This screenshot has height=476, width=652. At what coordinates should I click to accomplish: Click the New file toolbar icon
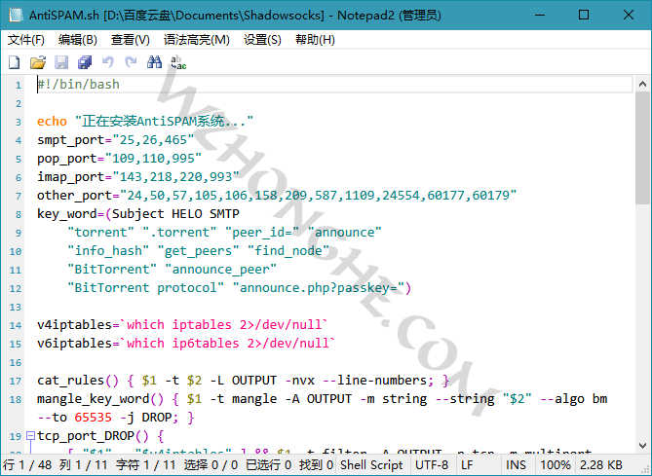click(15, 62)
